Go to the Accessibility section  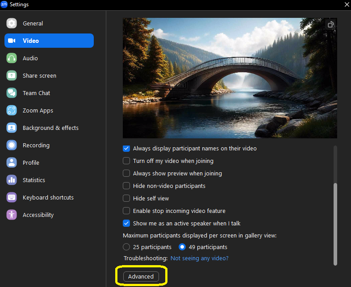[x=38, y=215]
